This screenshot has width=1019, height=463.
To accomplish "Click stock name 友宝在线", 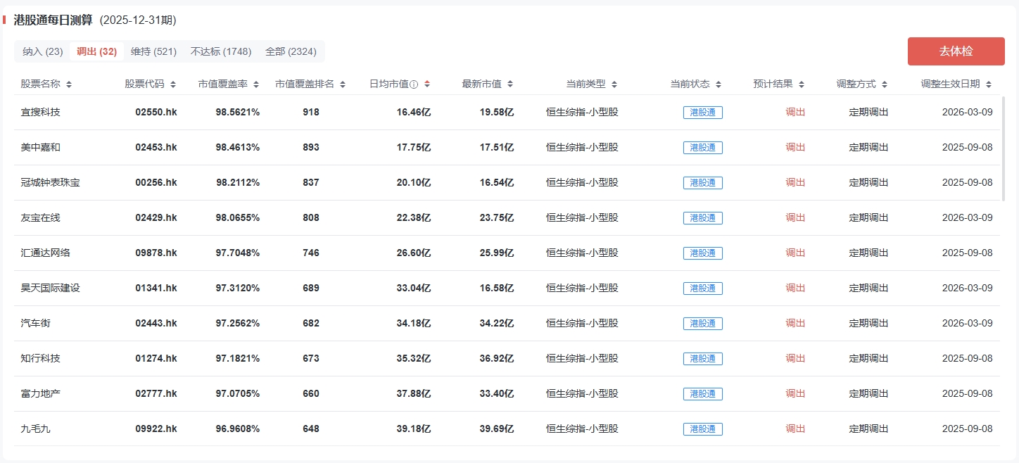I will pos(41,217).
